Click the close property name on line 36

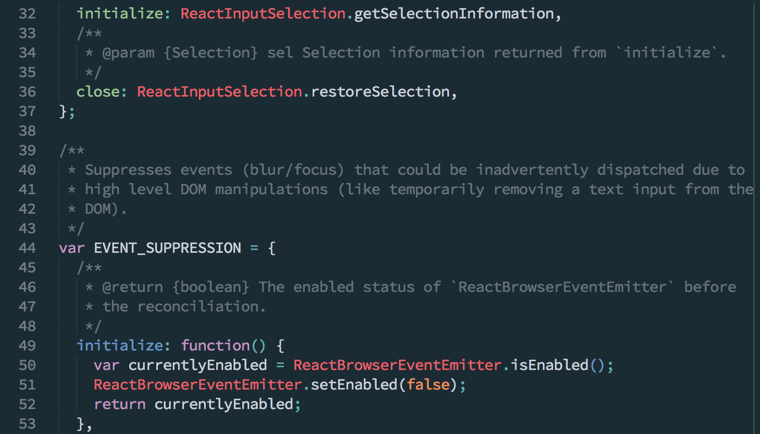click(98, 91)
